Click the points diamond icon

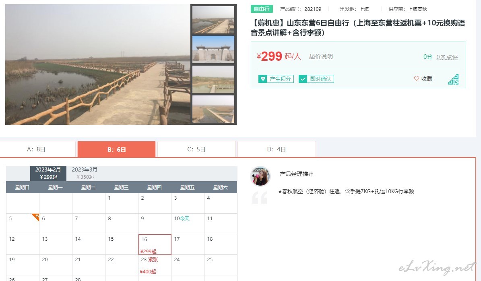click(262, 79)
